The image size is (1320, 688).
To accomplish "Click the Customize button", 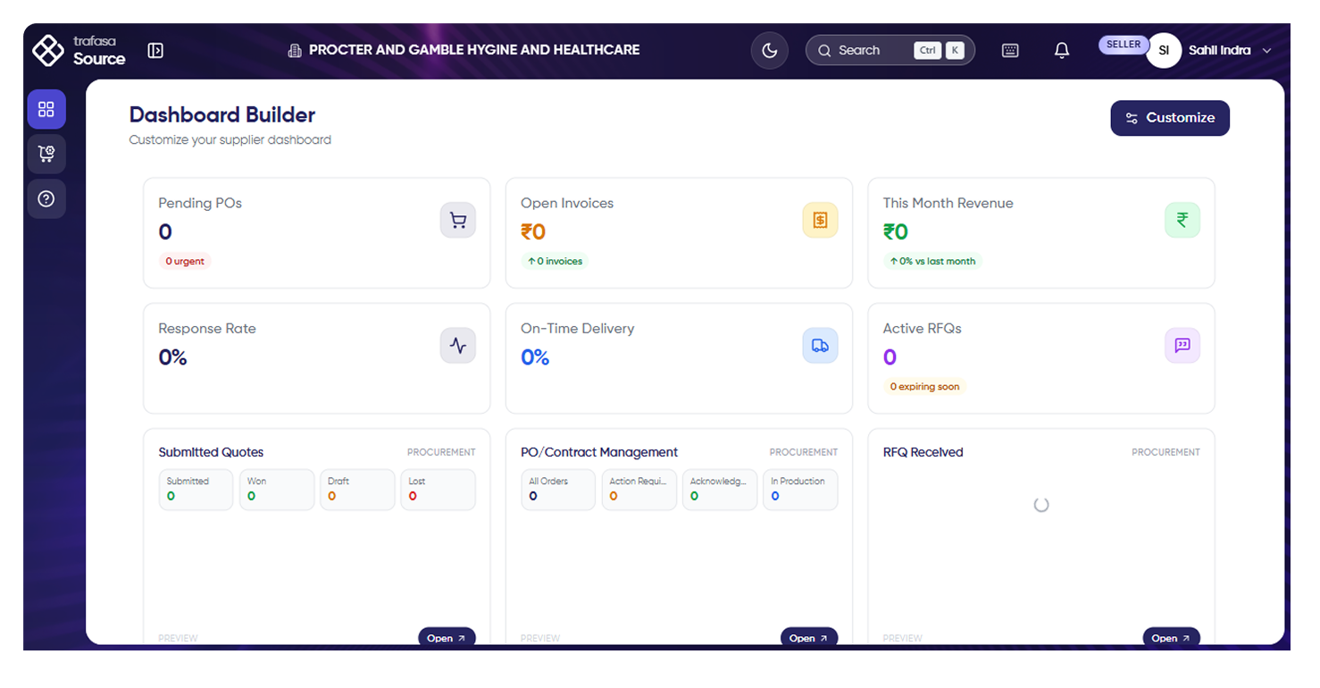I will coord(1170,118).
